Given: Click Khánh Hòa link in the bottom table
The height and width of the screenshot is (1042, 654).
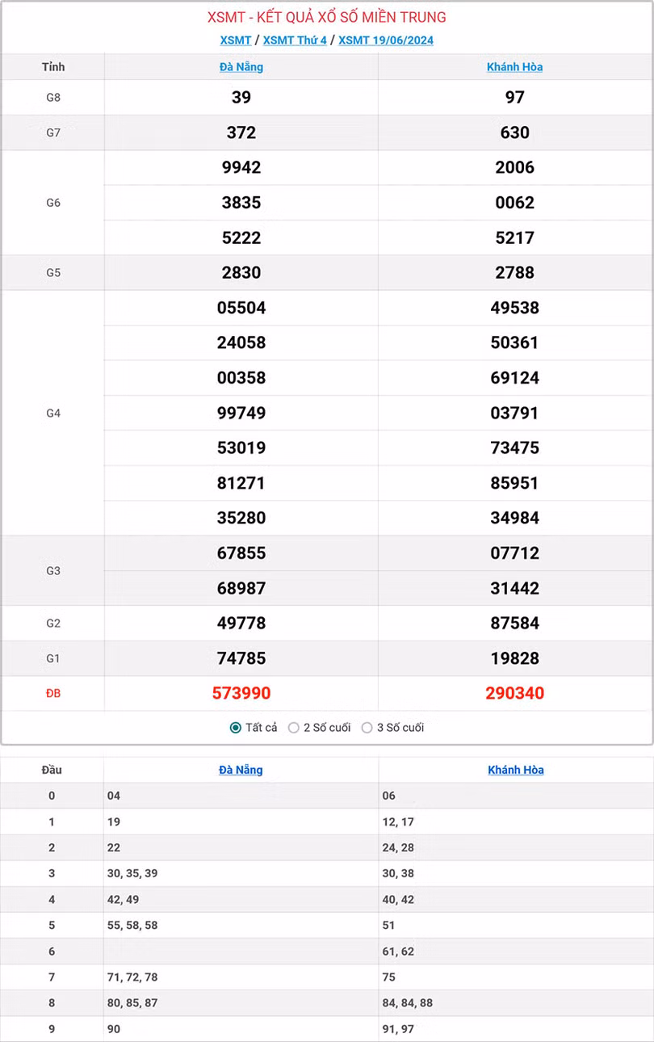Looking at the screenshot, I should 515,770.
